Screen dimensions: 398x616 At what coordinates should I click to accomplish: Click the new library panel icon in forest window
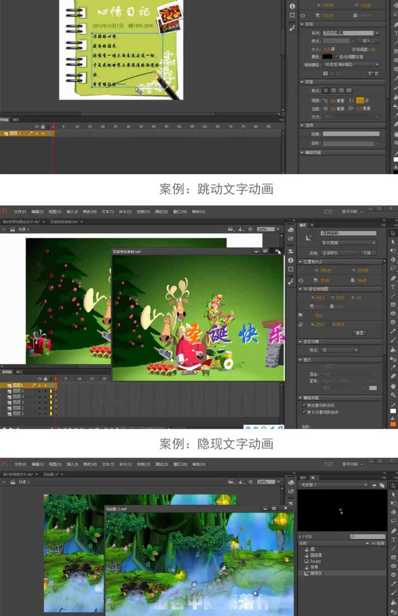coord(382,485)
